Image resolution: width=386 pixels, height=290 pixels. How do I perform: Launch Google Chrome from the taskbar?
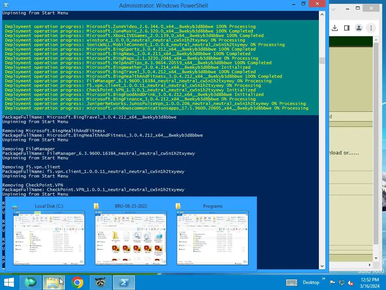77,282
